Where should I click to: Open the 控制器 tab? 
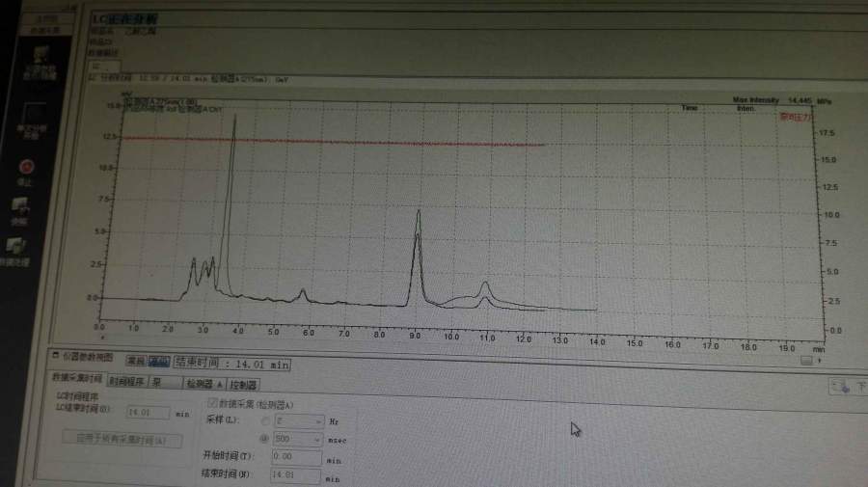click(244, 385)
